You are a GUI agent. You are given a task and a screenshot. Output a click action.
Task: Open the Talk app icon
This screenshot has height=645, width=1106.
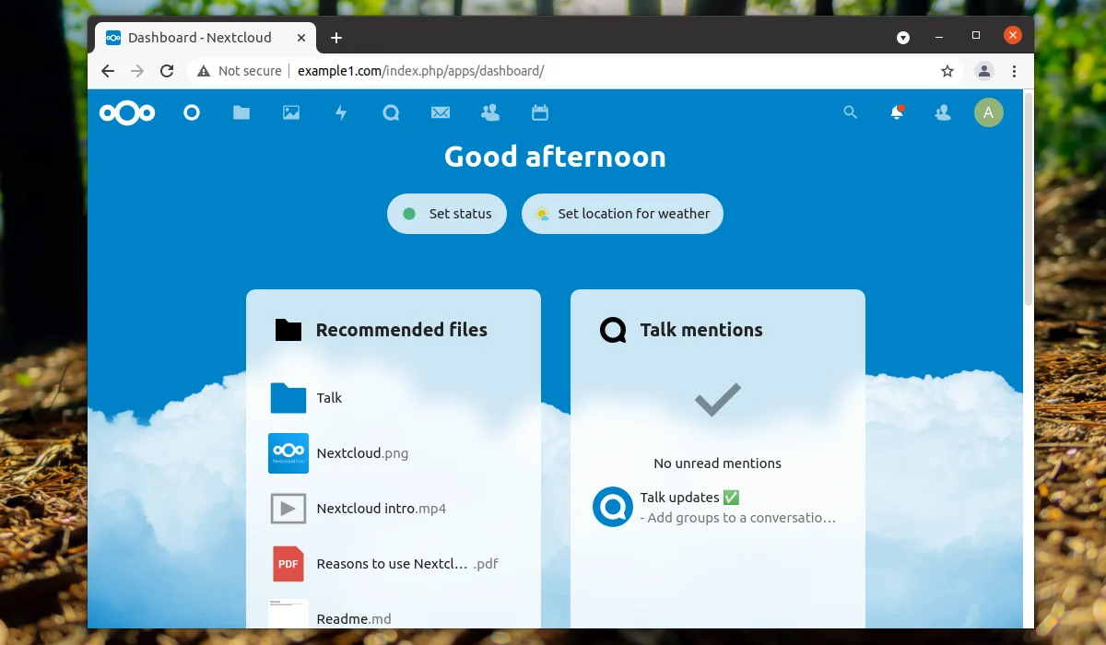pos(391,112)
